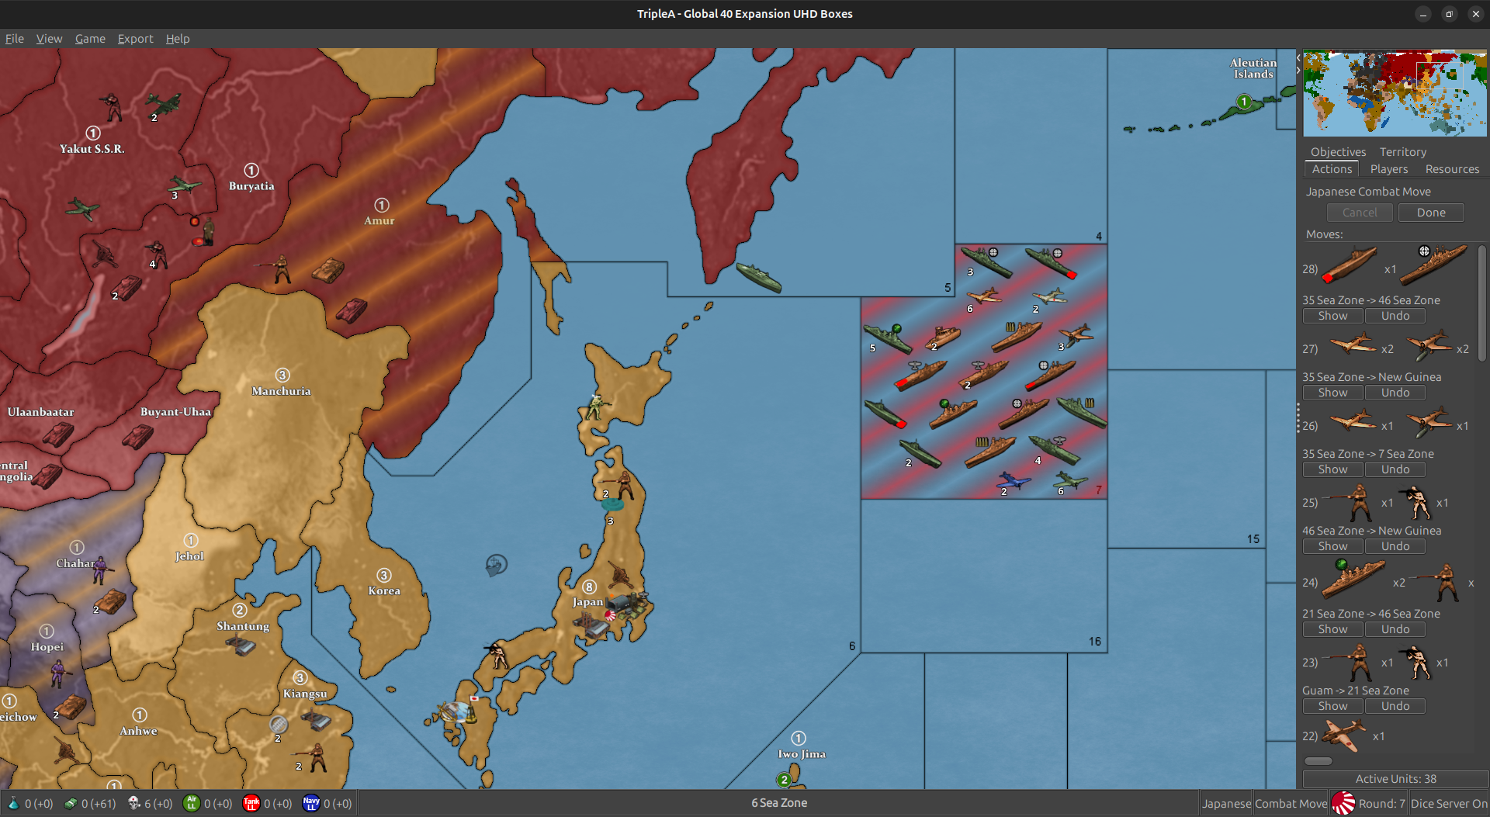Click the Japanese flag roundel near Round 7

coord(1344,803)
